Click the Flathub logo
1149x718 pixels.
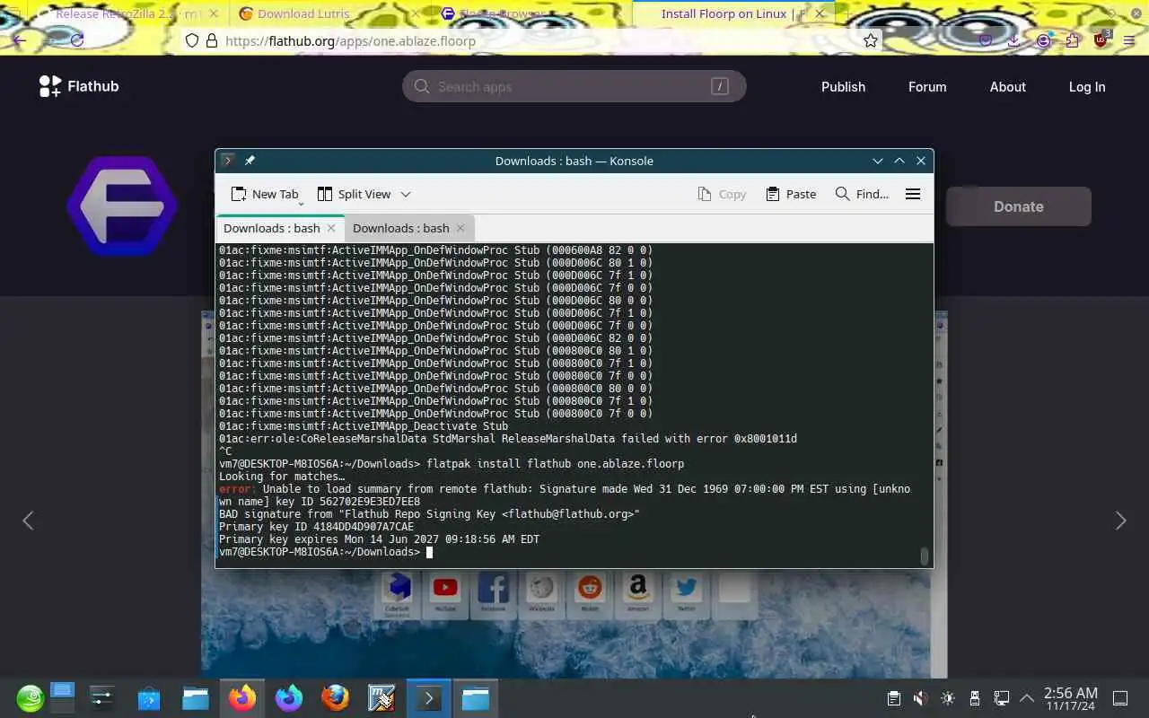79,86
